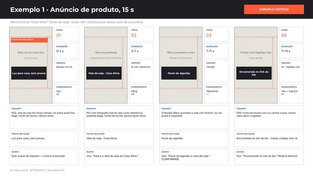Click the prompt text starting 'P01 com fotografia real'
This screenshot has width=313, height=176.
[116, 114]
